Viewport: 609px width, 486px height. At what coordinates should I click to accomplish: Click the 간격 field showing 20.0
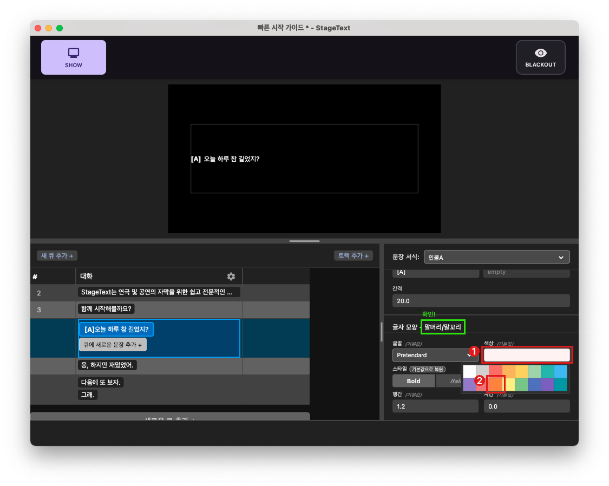481,300
